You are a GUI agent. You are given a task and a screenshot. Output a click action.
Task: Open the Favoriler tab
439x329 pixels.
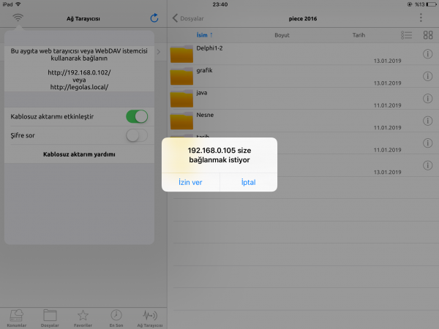pos(83,317)
